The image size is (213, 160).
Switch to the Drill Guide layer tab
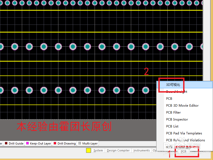point(14,143)
